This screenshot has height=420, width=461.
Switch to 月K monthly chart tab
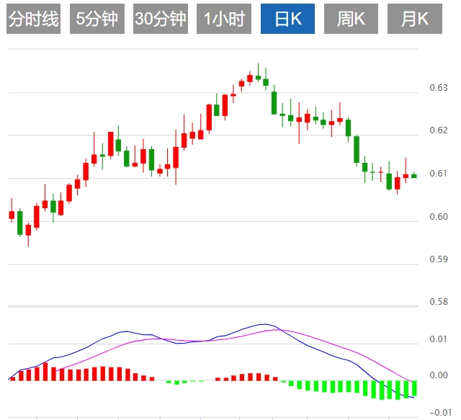(415, 19)
